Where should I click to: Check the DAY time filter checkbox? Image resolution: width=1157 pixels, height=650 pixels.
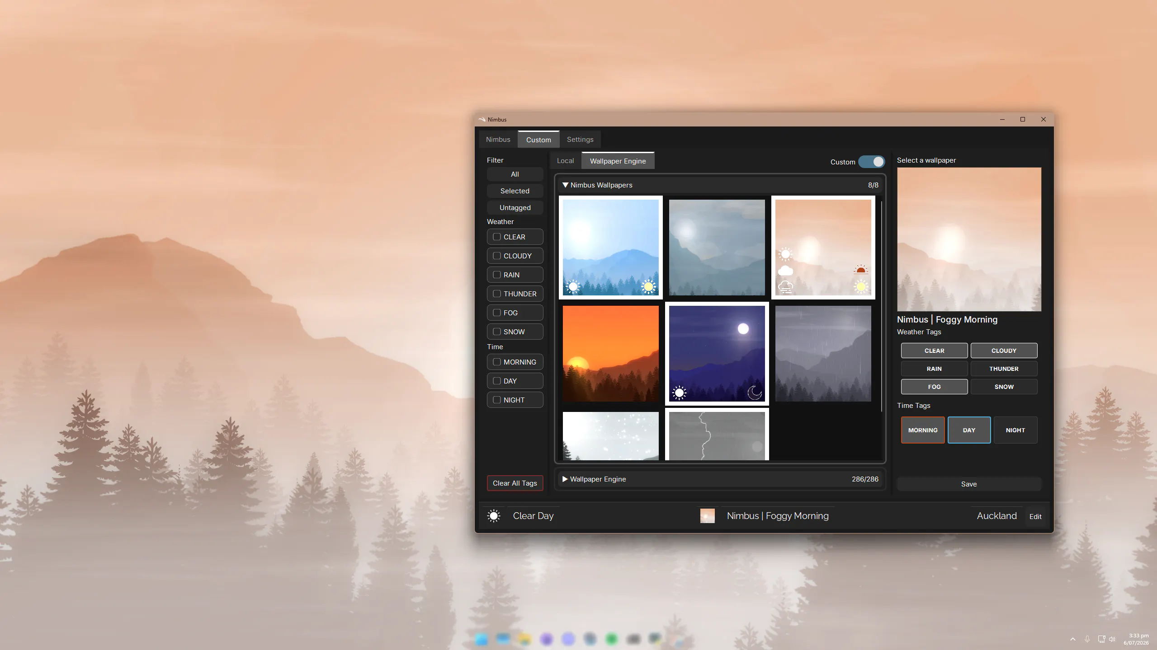[x=497, y=381]
